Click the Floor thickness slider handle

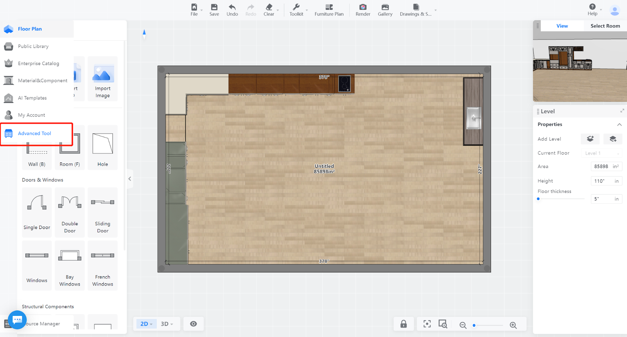[x=538, y=199]
